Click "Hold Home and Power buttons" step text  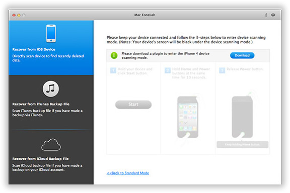pos(191,73)
